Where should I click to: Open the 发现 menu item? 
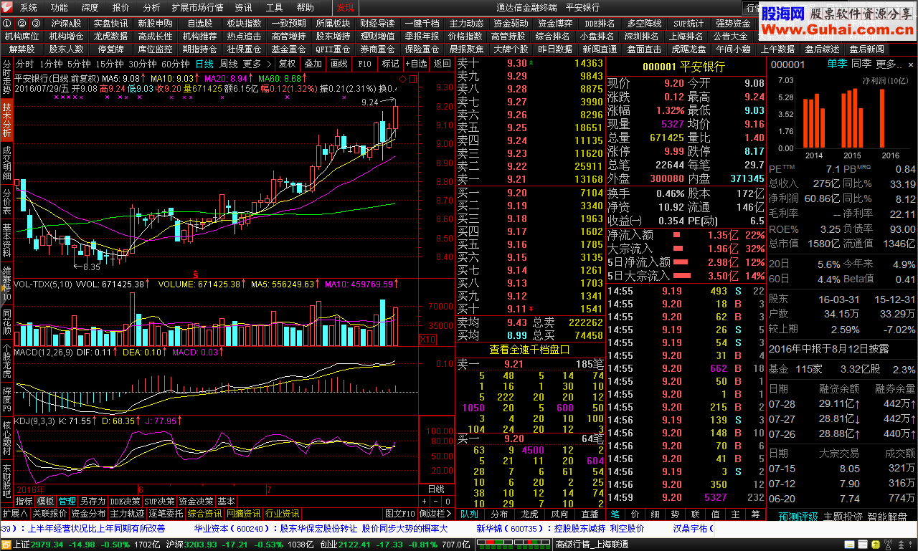coord(345,8)
